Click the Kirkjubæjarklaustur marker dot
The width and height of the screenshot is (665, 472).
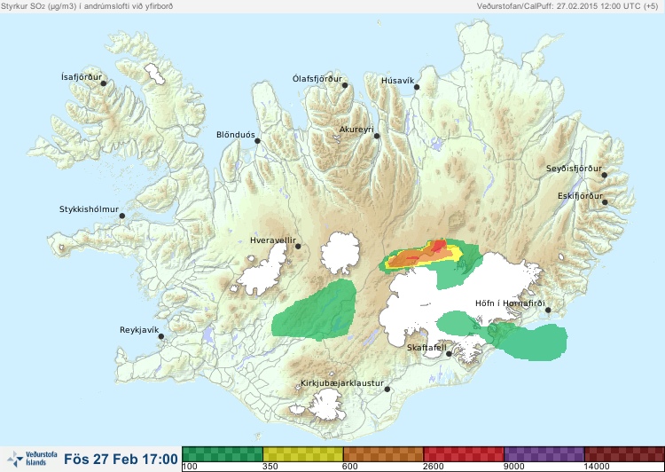point(387,389)
